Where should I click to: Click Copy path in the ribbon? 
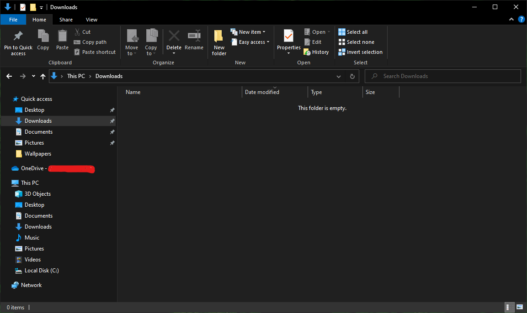[90, 42]
